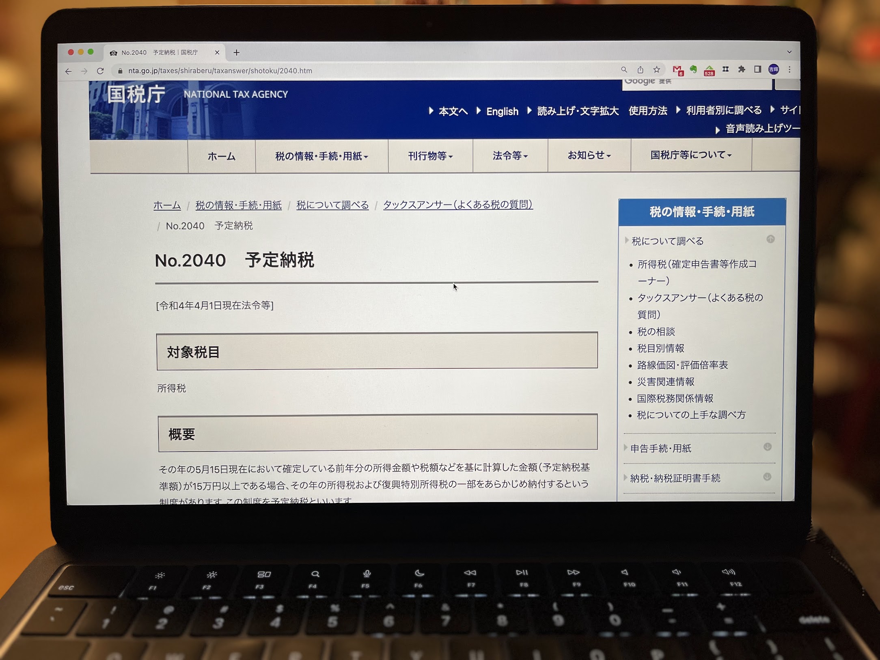880x660 pixels.
Task: Open the 税の情報・手続・用紙 navigation dropdown
Action: pos(321,156)
